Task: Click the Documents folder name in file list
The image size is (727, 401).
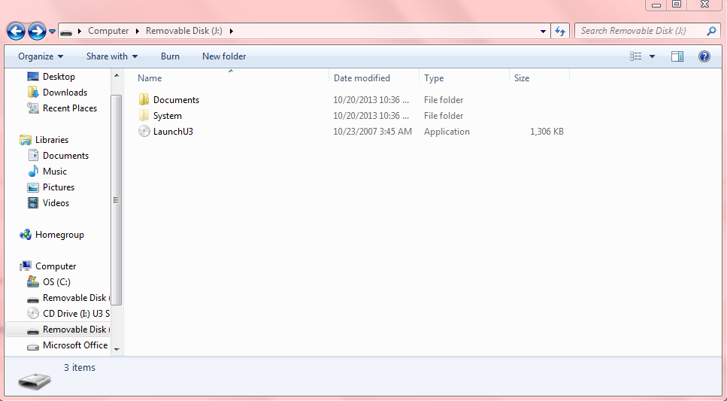Action: coord(176,100)
